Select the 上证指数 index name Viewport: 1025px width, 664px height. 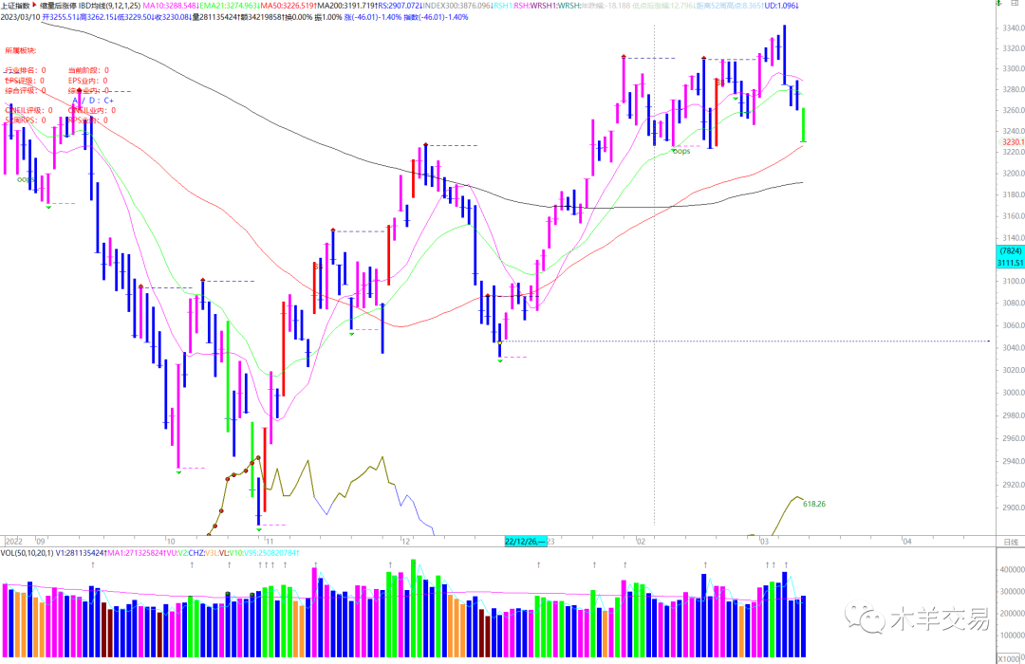(x=15, y=6)
